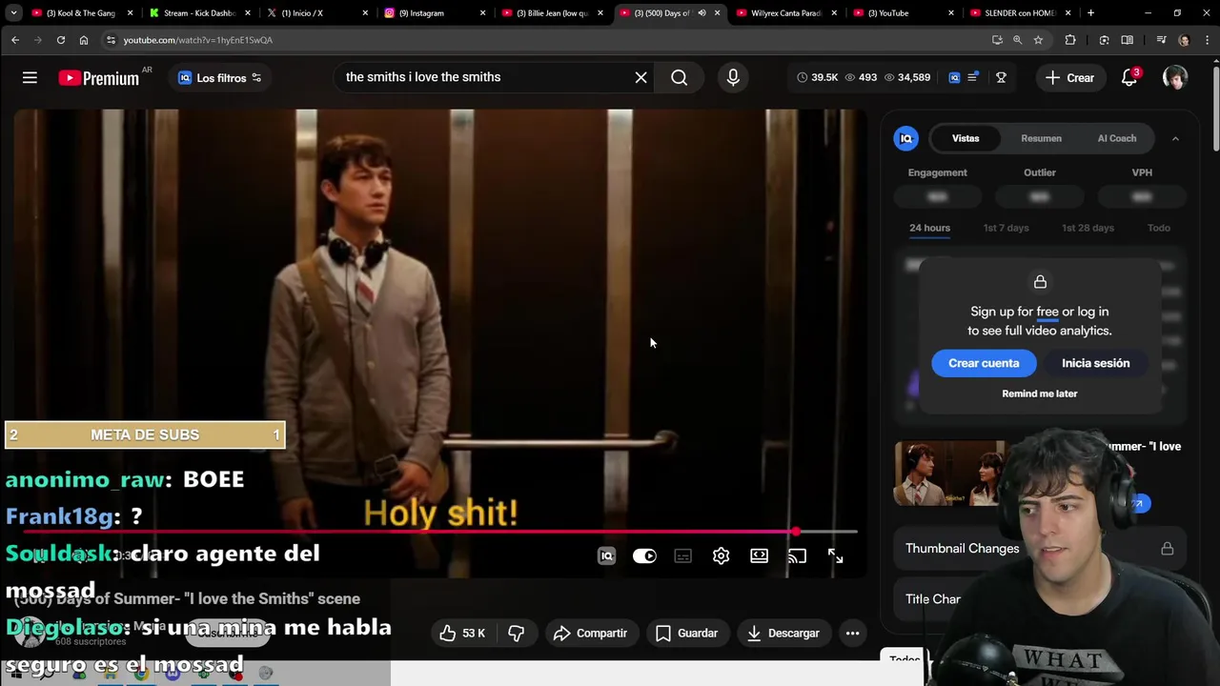This screenshot has width=1220, height=686.
Task: Reload the page
Action: [60, 40]
